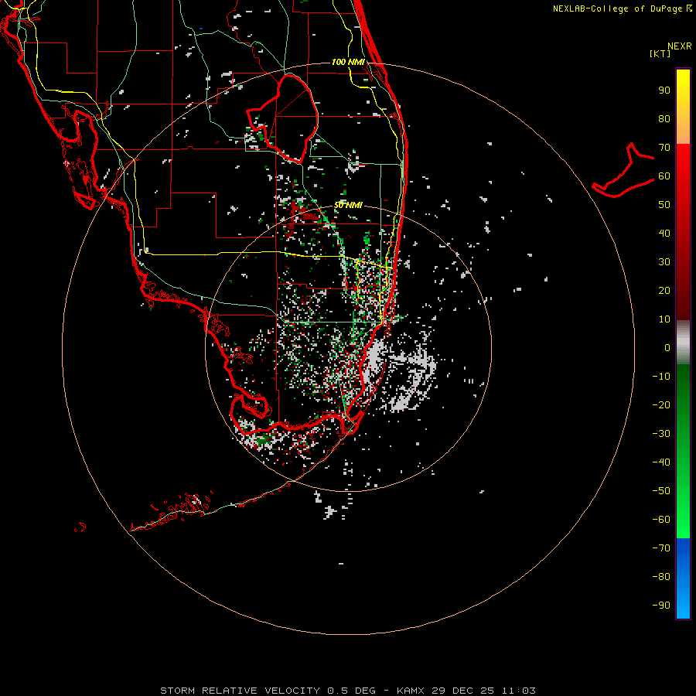Click the 90 value on the velocity scale
The image size is (696, 696).
(x=664, y=90)
